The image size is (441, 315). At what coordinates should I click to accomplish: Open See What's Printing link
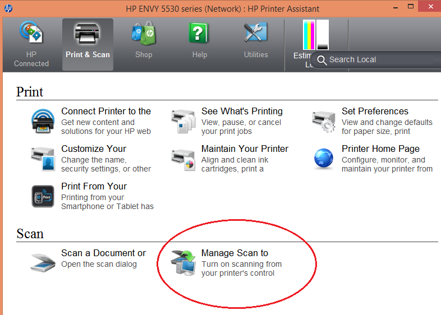click(x=242, y=112)
